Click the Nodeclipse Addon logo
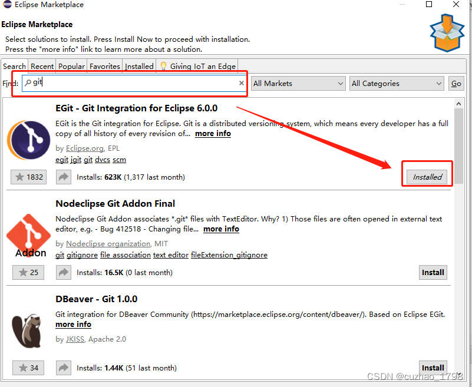 click(28, 235)
